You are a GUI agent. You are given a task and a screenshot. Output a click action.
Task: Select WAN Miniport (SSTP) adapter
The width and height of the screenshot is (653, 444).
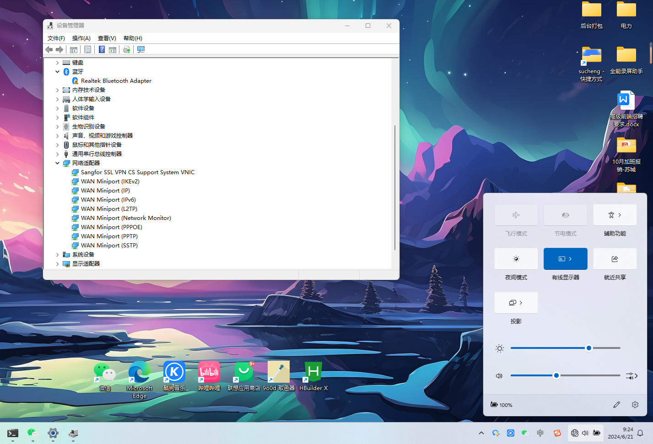(x=109, y=246)
